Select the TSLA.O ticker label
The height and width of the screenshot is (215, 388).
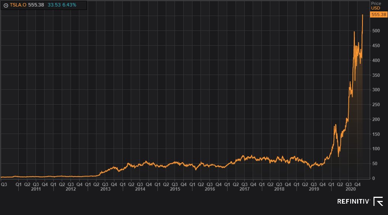[18, 5]
